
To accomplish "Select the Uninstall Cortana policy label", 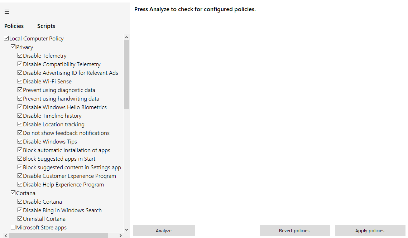I will [x=44, y=219].
